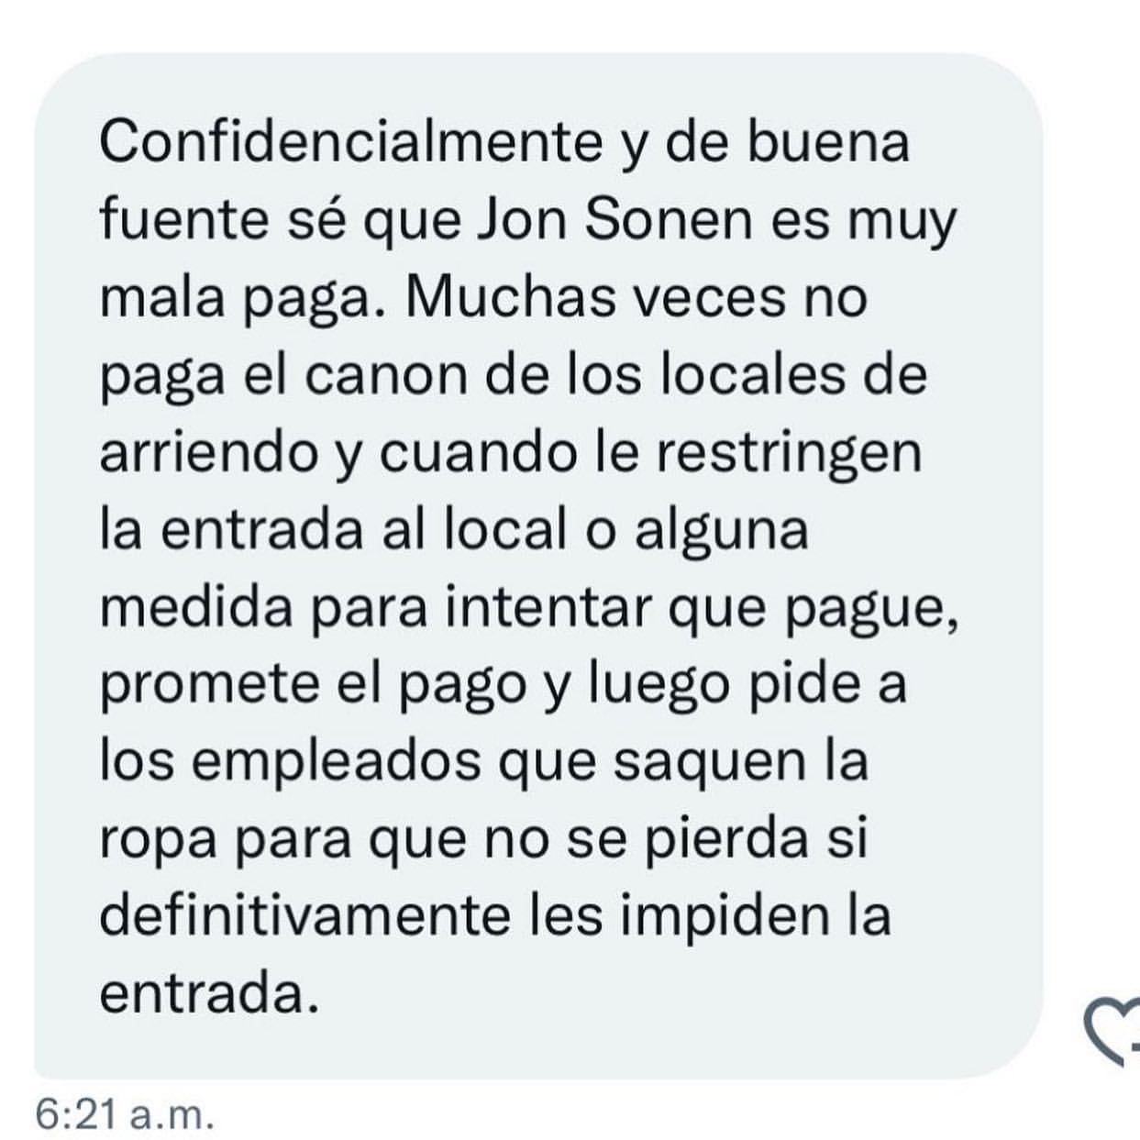The image size is (1140, 1140).
Task: Click the word 'arriendo' in the message
Action: point(208,453)
